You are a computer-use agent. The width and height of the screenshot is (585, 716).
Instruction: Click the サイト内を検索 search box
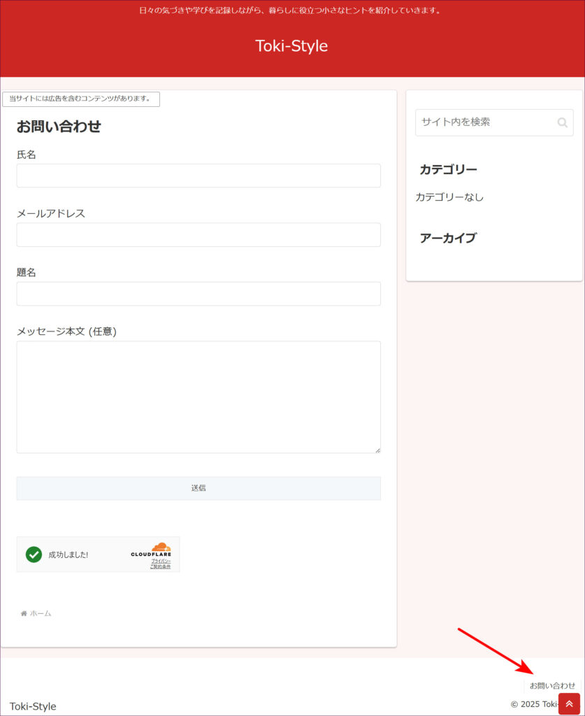[x=485, y=122]
